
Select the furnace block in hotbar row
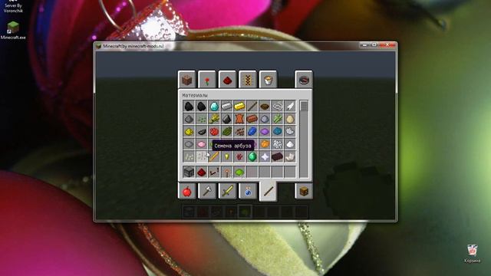pos(189,172)
